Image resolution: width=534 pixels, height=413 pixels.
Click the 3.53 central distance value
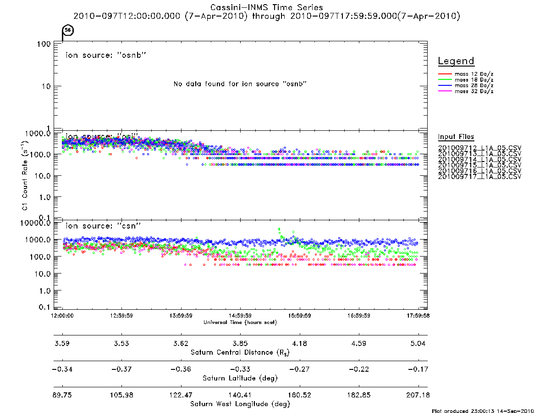tap(121, 343)
